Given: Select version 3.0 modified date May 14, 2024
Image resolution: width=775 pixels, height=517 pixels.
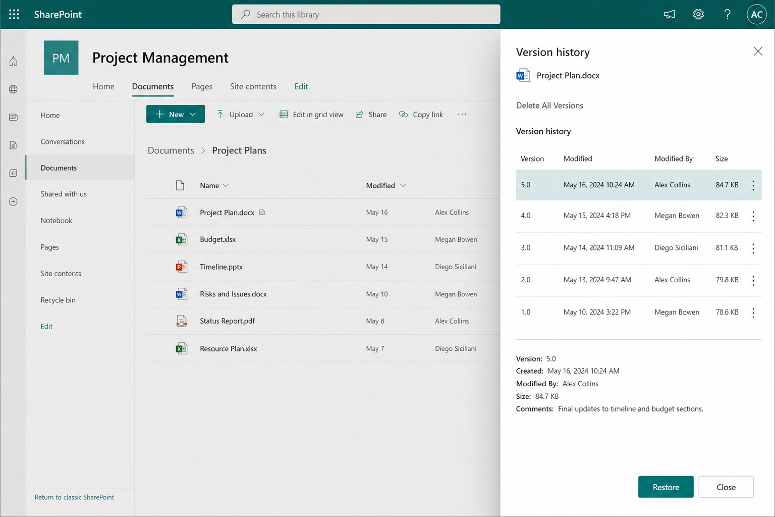Looking at the screenshot, I should click(x=599, y=248).
